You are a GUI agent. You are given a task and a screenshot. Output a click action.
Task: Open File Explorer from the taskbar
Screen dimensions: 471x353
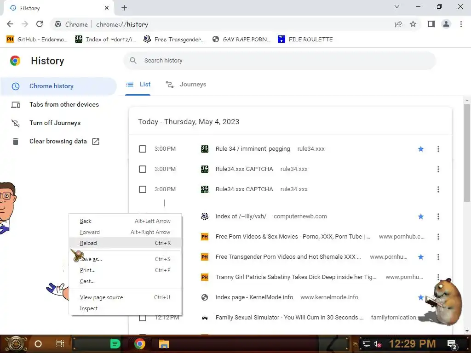tap(164, 344)
